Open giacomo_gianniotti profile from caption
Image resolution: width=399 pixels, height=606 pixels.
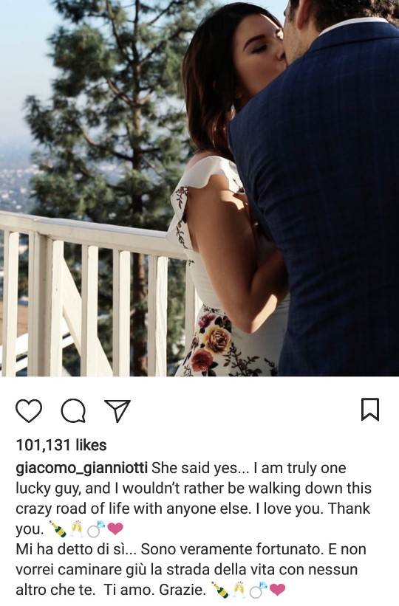(82, 468)
